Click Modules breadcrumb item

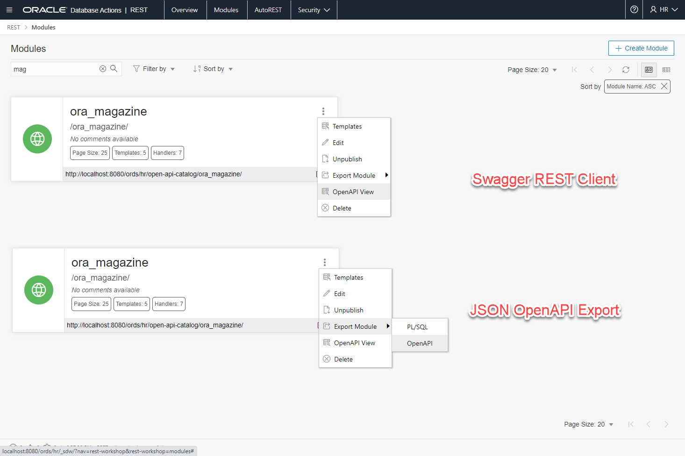tap(43, 27)
